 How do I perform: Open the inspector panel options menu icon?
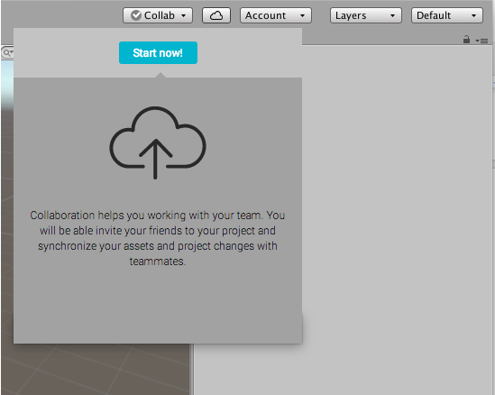coord(481,41)
